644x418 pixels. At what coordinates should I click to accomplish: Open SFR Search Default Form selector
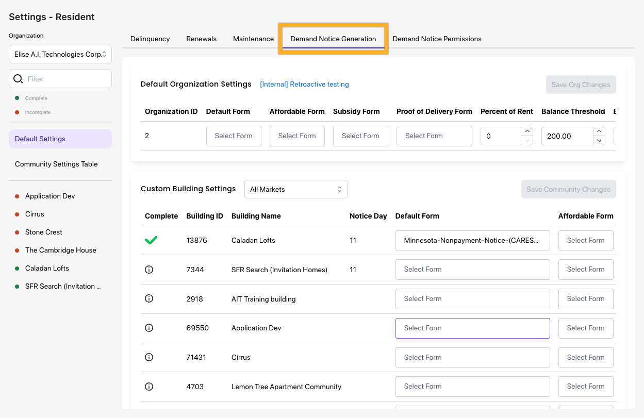pos(473,269)
